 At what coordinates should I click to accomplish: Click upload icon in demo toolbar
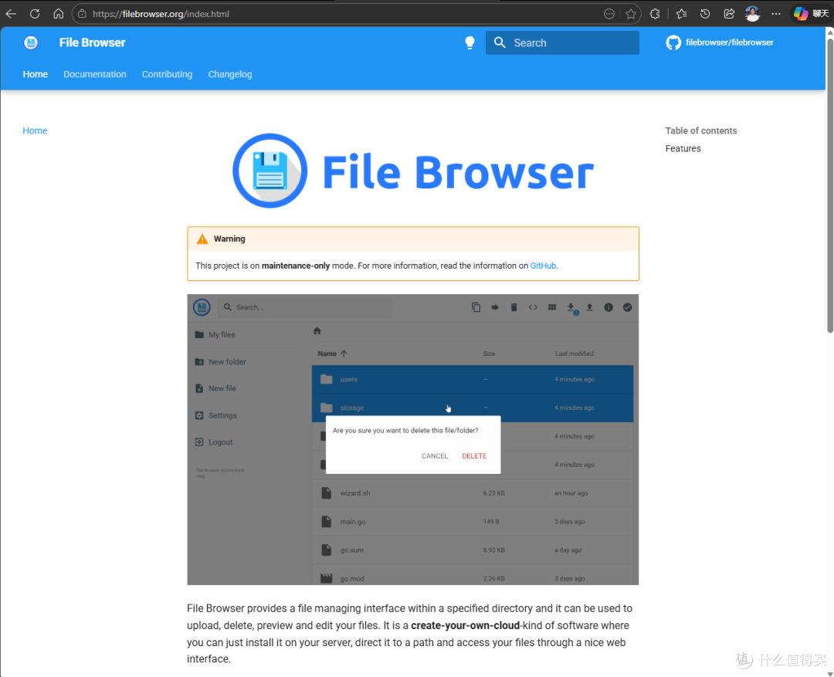tap(589, 307)
